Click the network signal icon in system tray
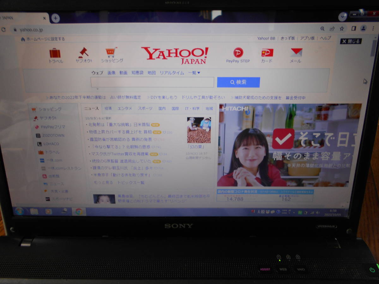Viewport: 379px width, 284px height. 312,213
